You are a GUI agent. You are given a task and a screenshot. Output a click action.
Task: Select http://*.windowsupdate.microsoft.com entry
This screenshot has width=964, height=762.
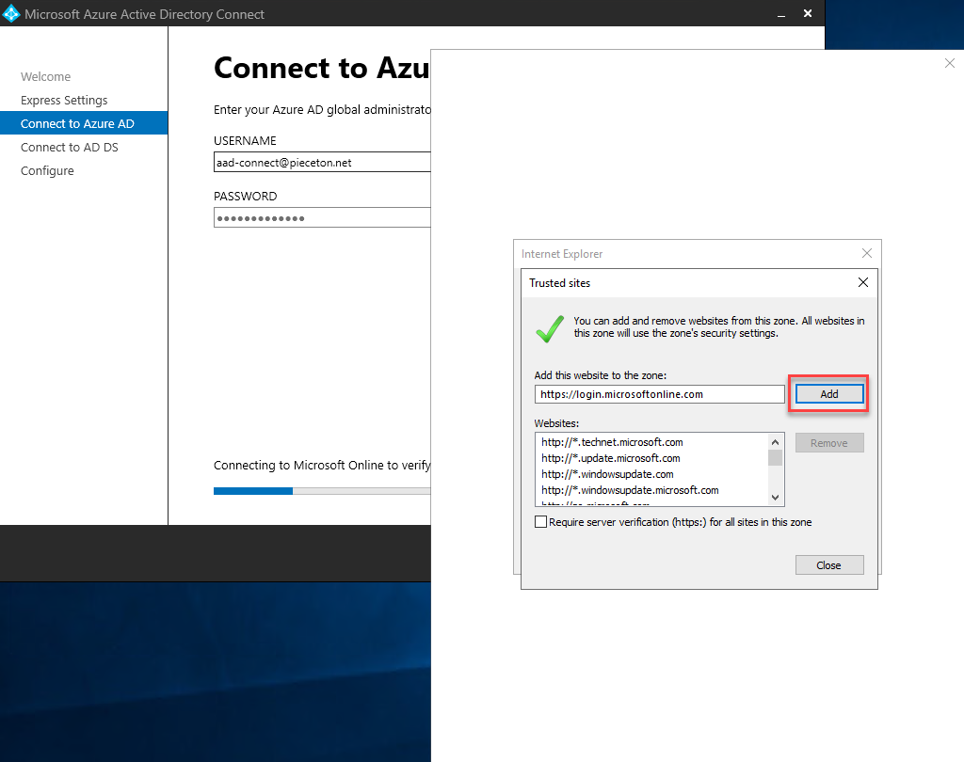click(630, 490)
